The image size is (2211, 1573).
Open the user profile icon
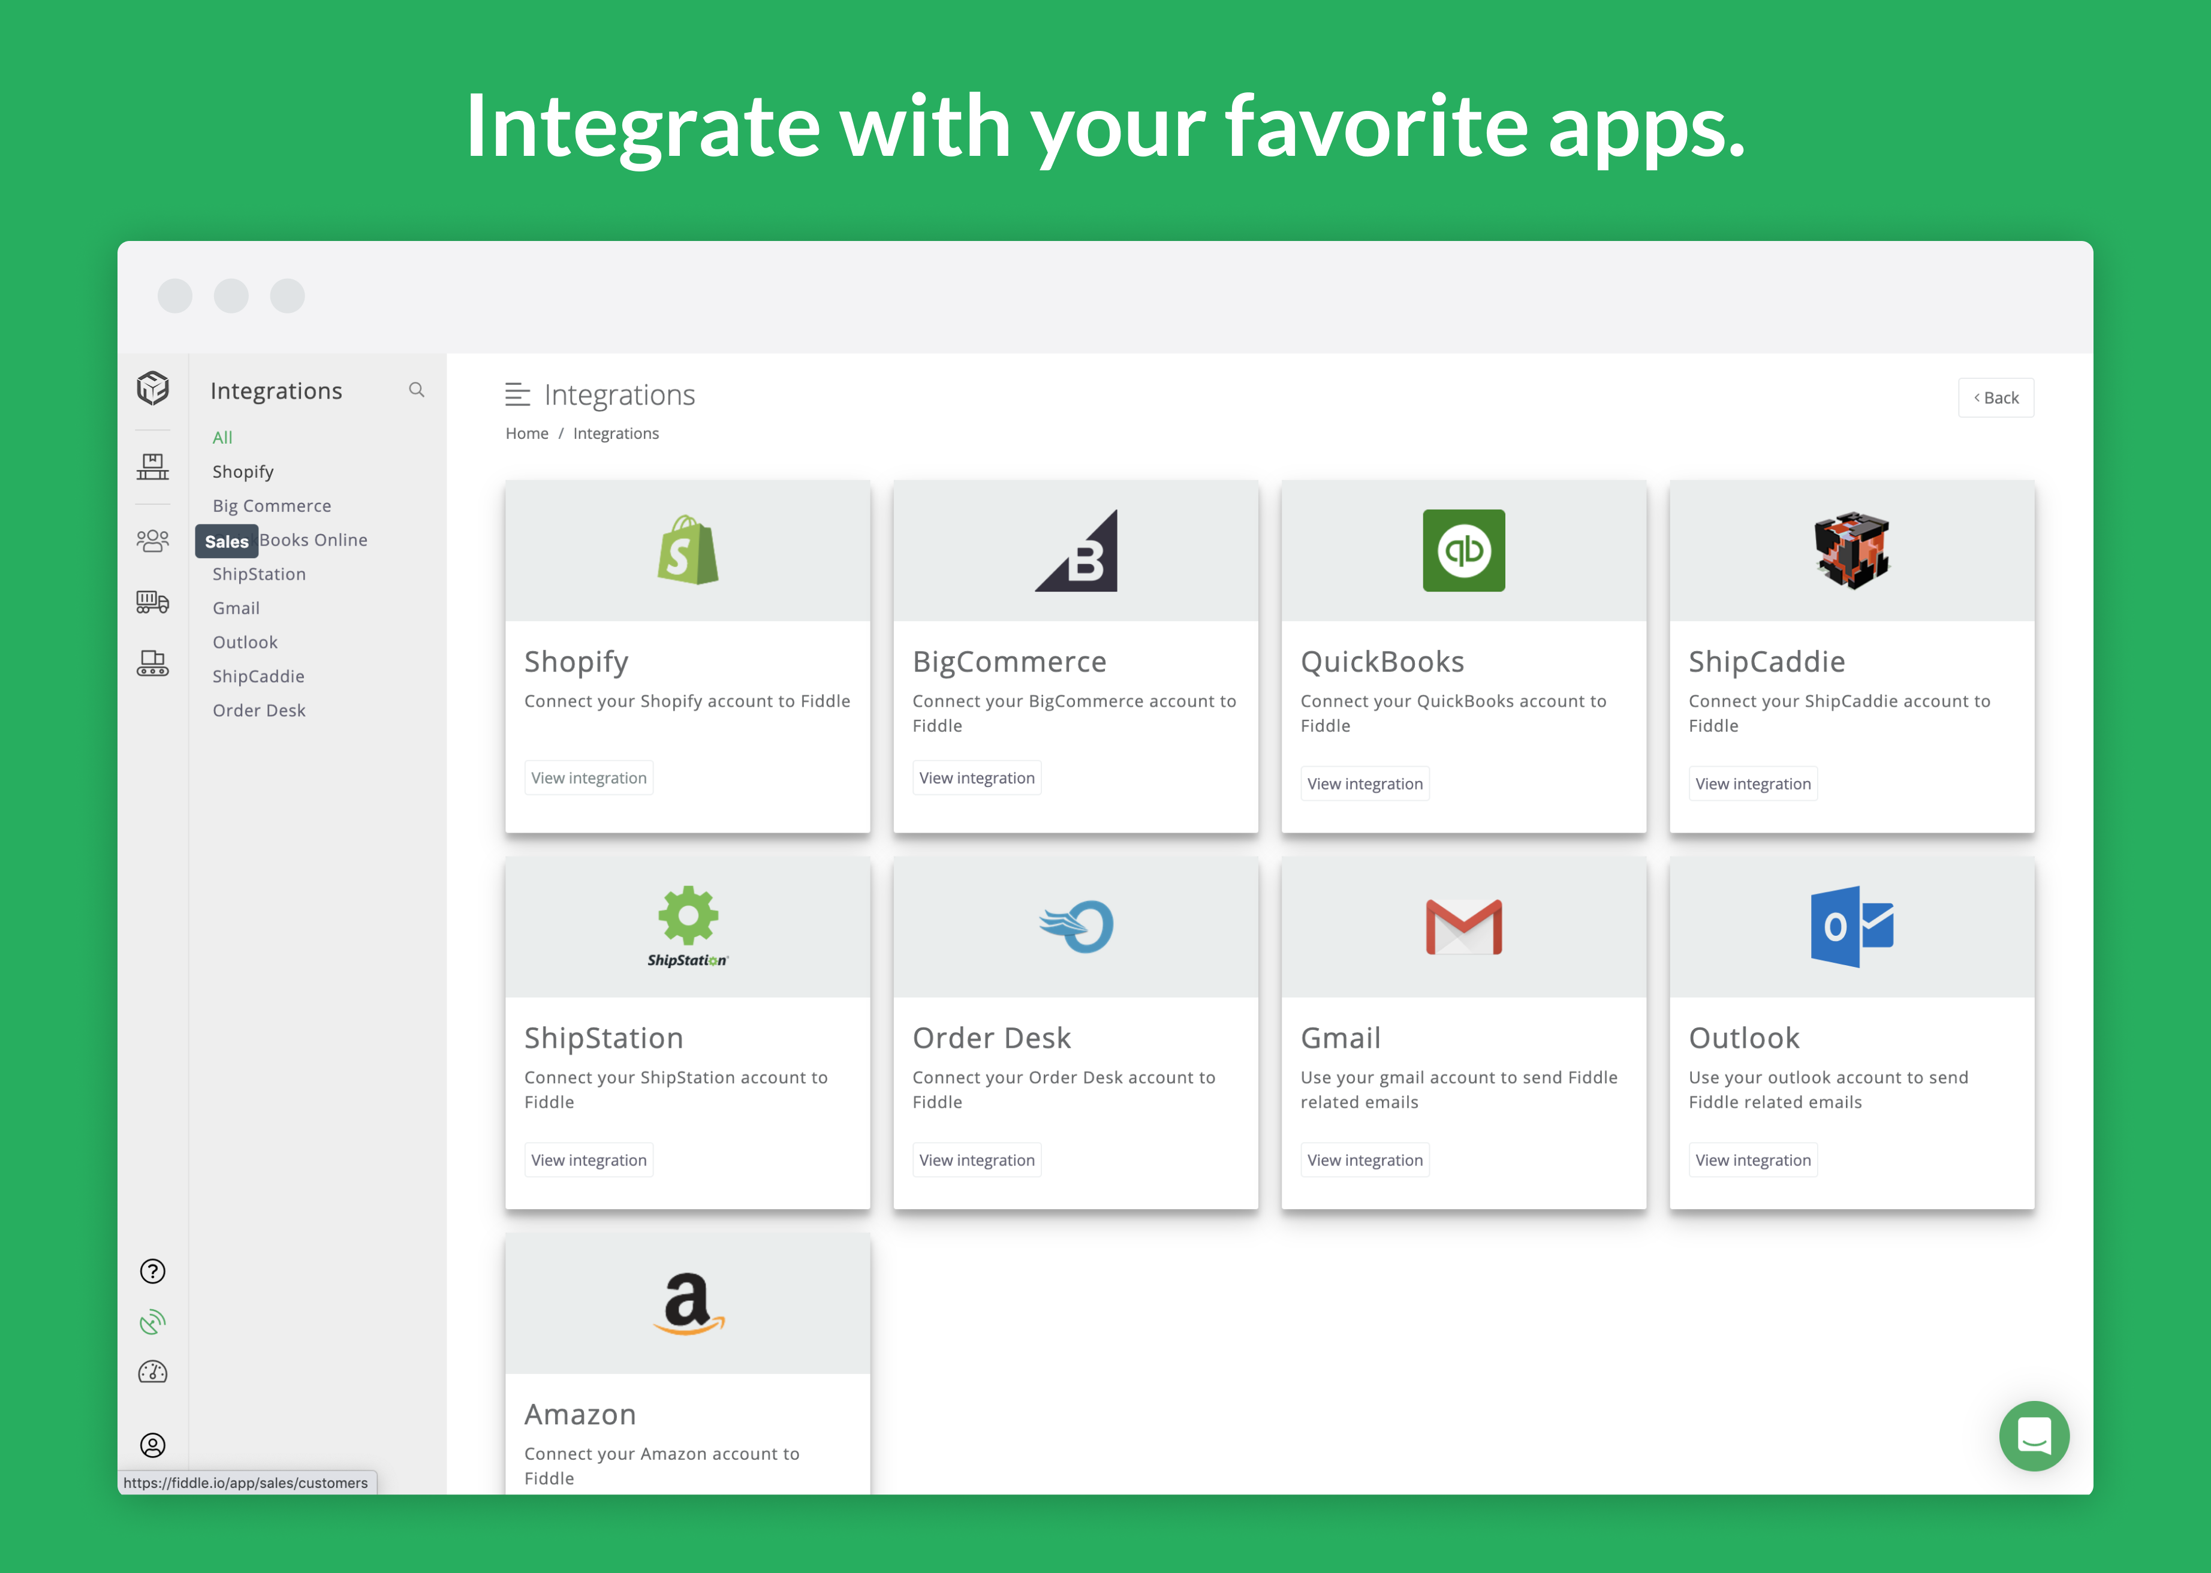152,1445
